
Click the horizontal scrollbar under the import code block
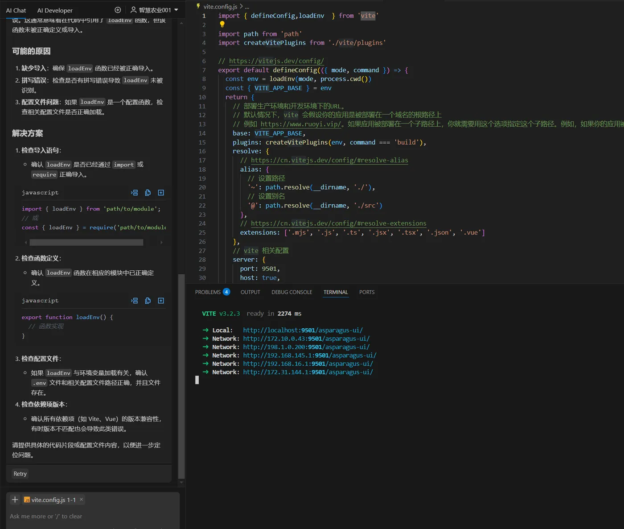click(86, 242)
